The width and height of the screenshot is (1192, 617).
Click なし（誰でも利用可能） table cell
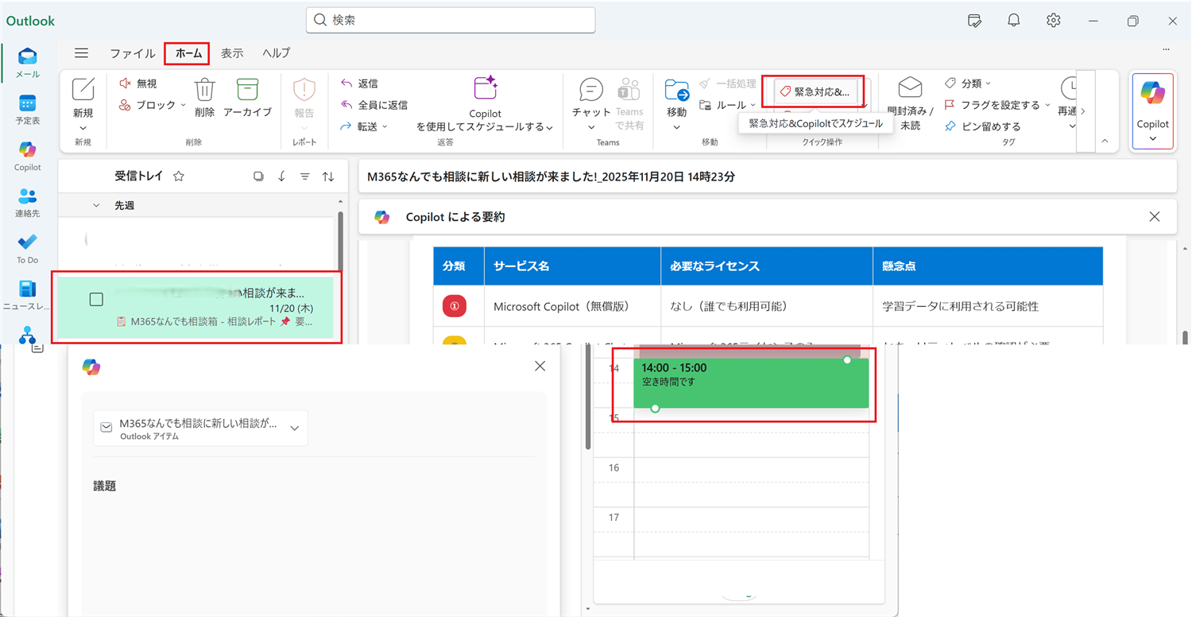[x=766, y=306]
